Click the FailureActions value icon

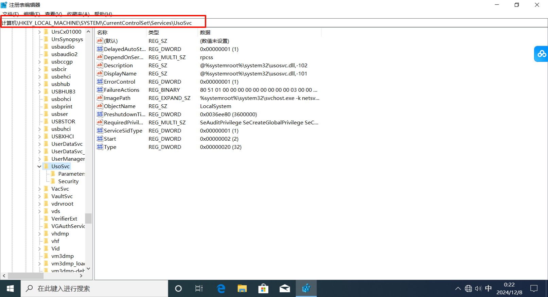point(100,90)
